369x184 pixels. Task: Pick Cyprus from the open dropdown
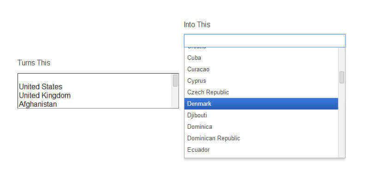tap(196, 80)
